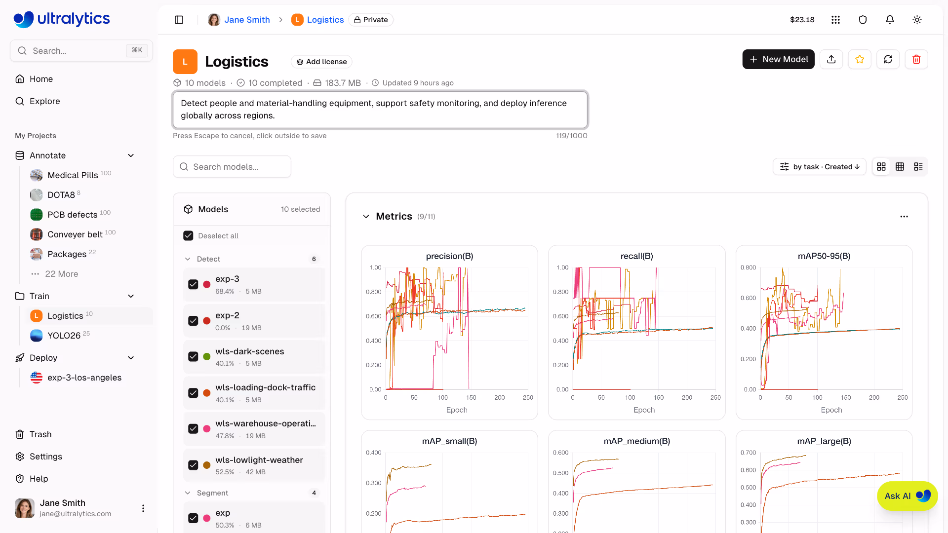Collapse the Deploy section
948x533 pixels.
[x=131, y=358]
